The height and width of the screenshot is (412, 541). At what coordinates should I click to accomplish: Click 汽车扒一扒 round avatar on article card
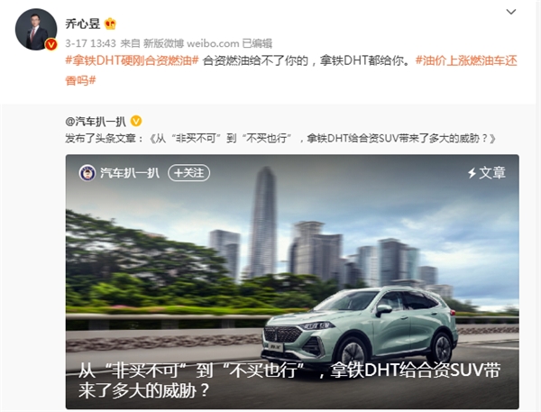pos(87,173)
